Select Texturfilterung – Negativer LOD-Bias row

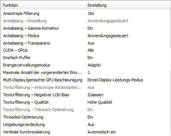85,95
